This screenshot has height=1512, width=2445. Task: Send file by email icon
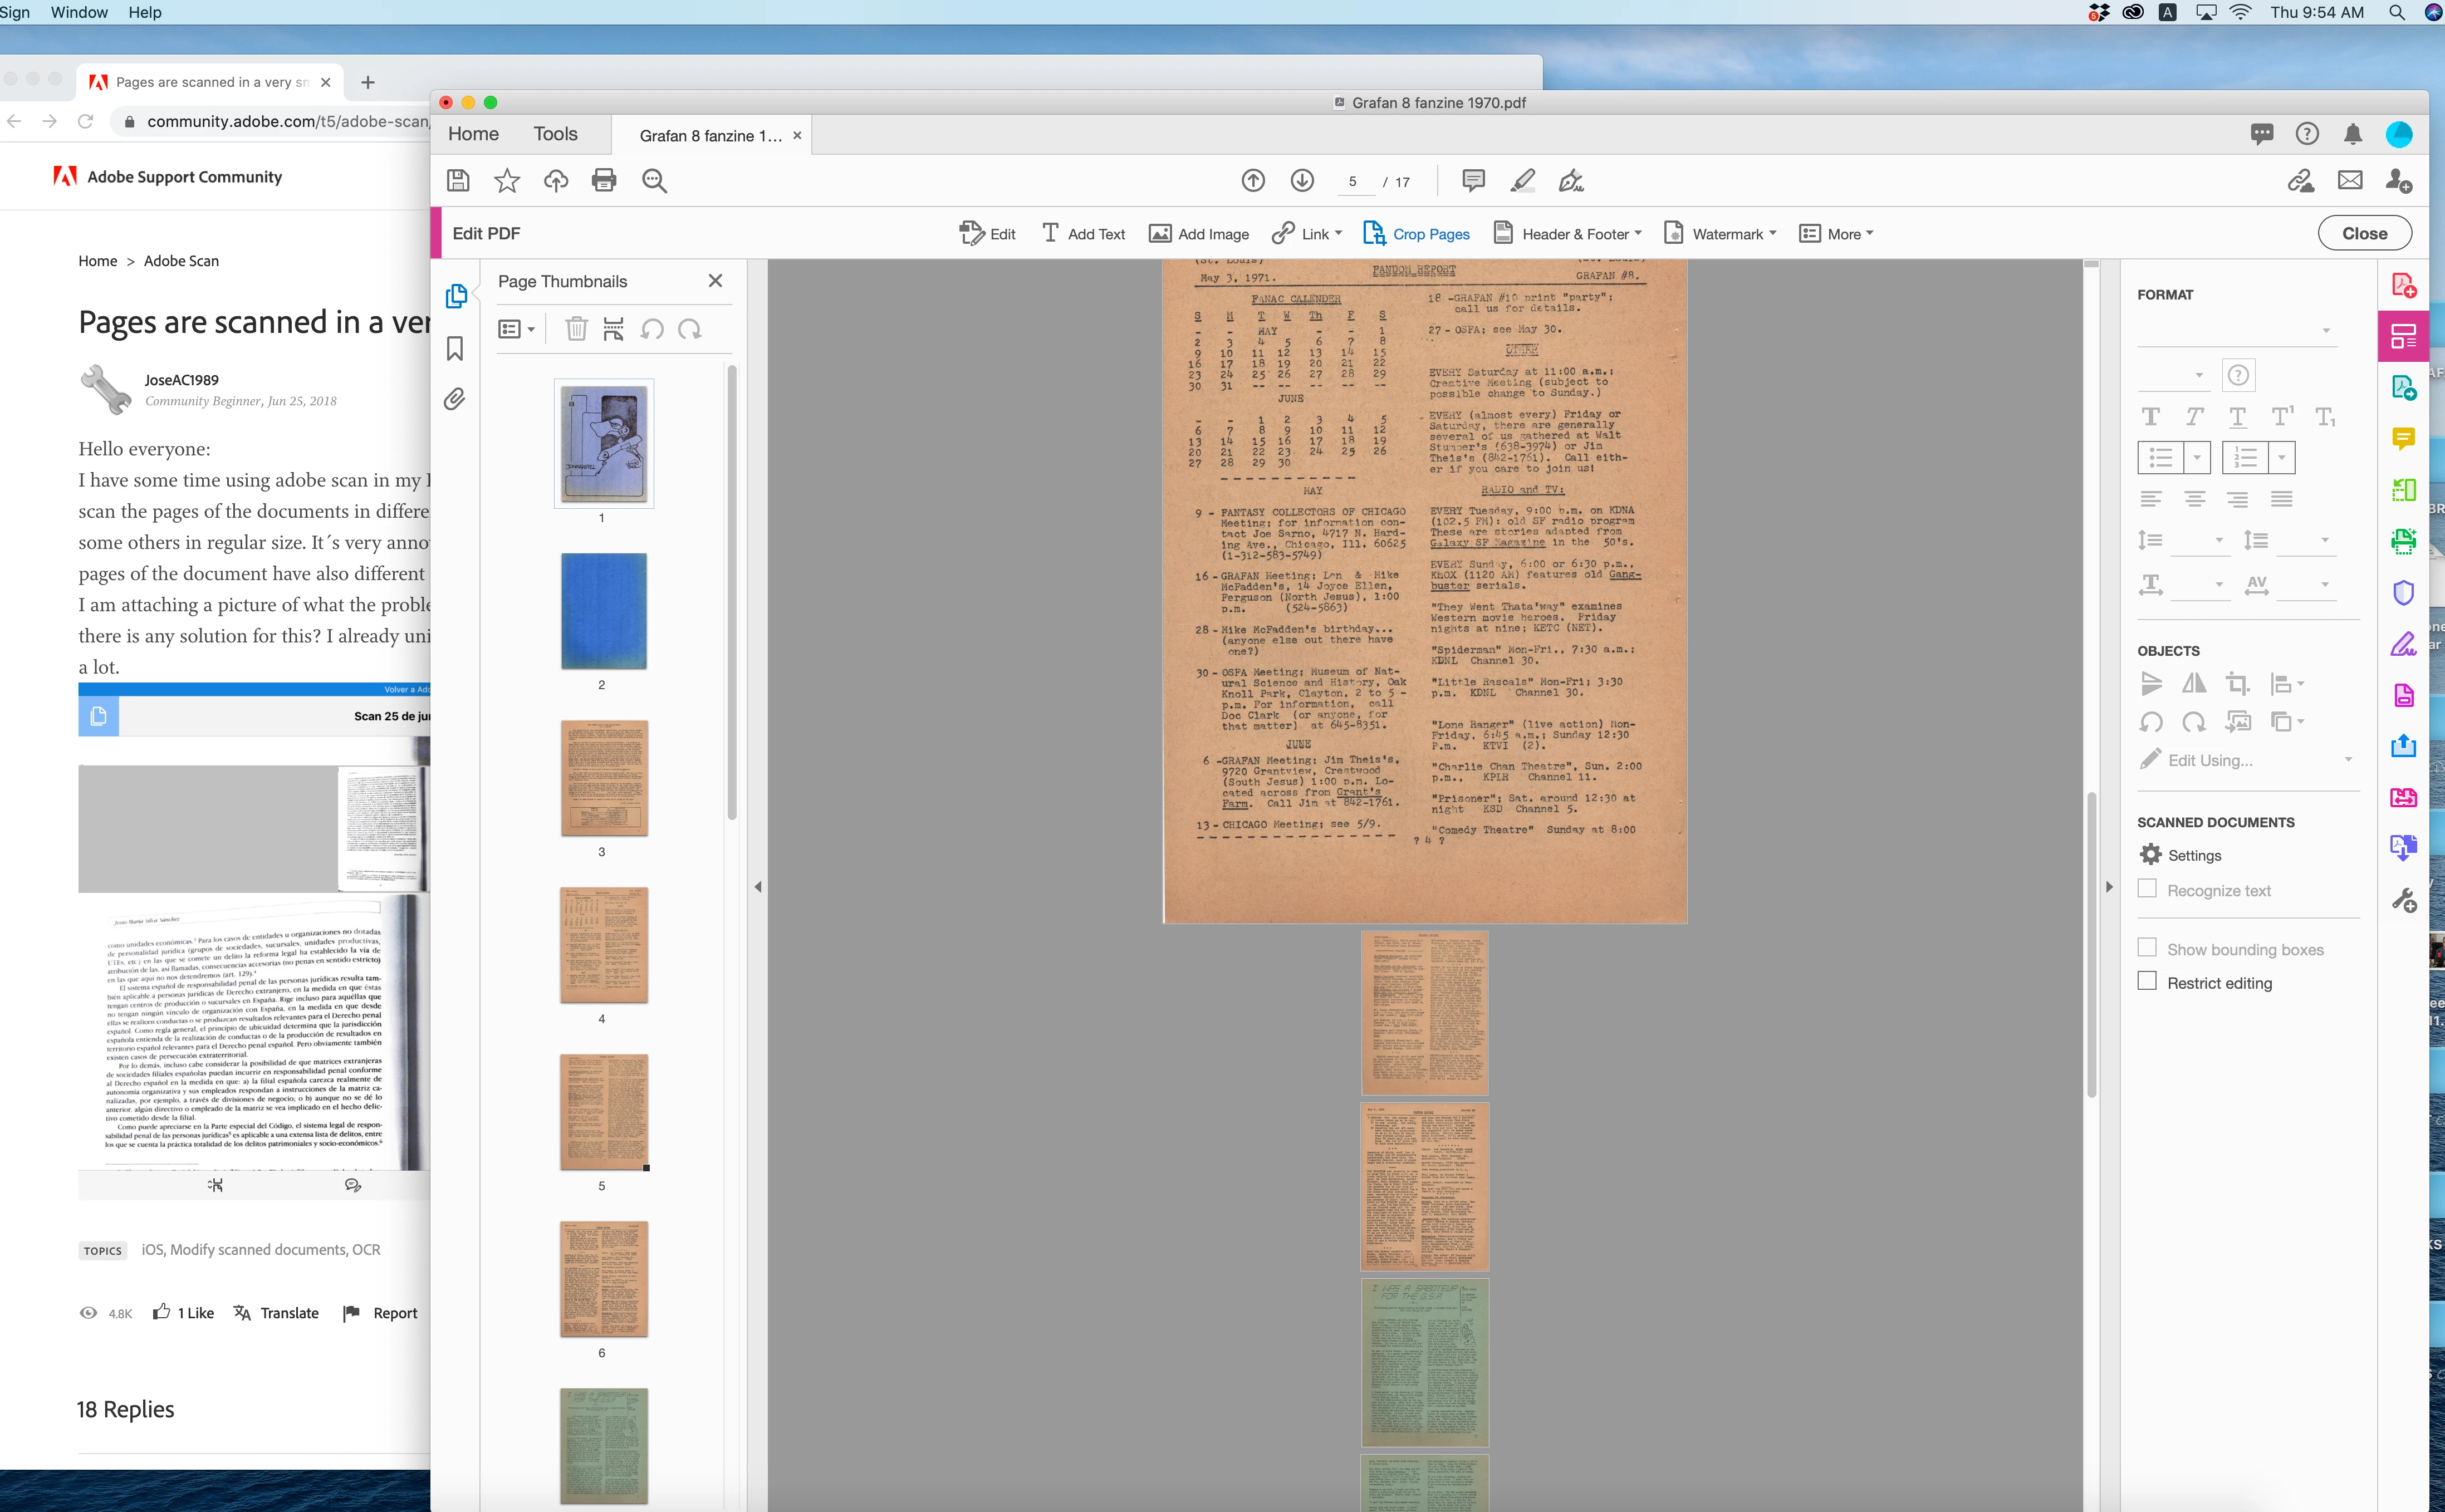pyautogui.click(x=2349, y=180)
